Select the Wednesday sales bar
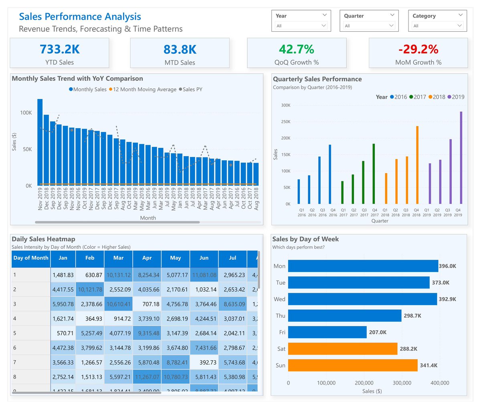This screenshot has width=481, height=409. (x=363, y=299)
